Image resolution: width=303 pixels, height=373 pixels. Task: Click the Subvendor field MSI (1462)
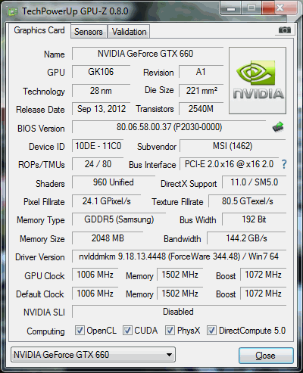click(233, 146)
